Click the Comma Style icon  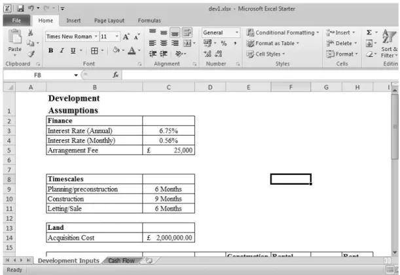point(235,43)
